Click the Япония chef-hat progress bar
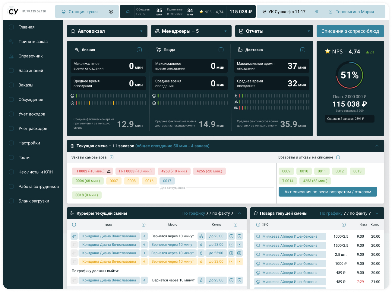This screenshot has width=392, height=292. point(111,96)
